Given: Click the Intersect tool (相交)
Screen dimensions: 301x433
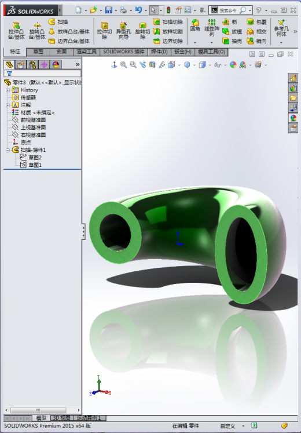Looking at the screenshot, I should click(x=256, y=31).
